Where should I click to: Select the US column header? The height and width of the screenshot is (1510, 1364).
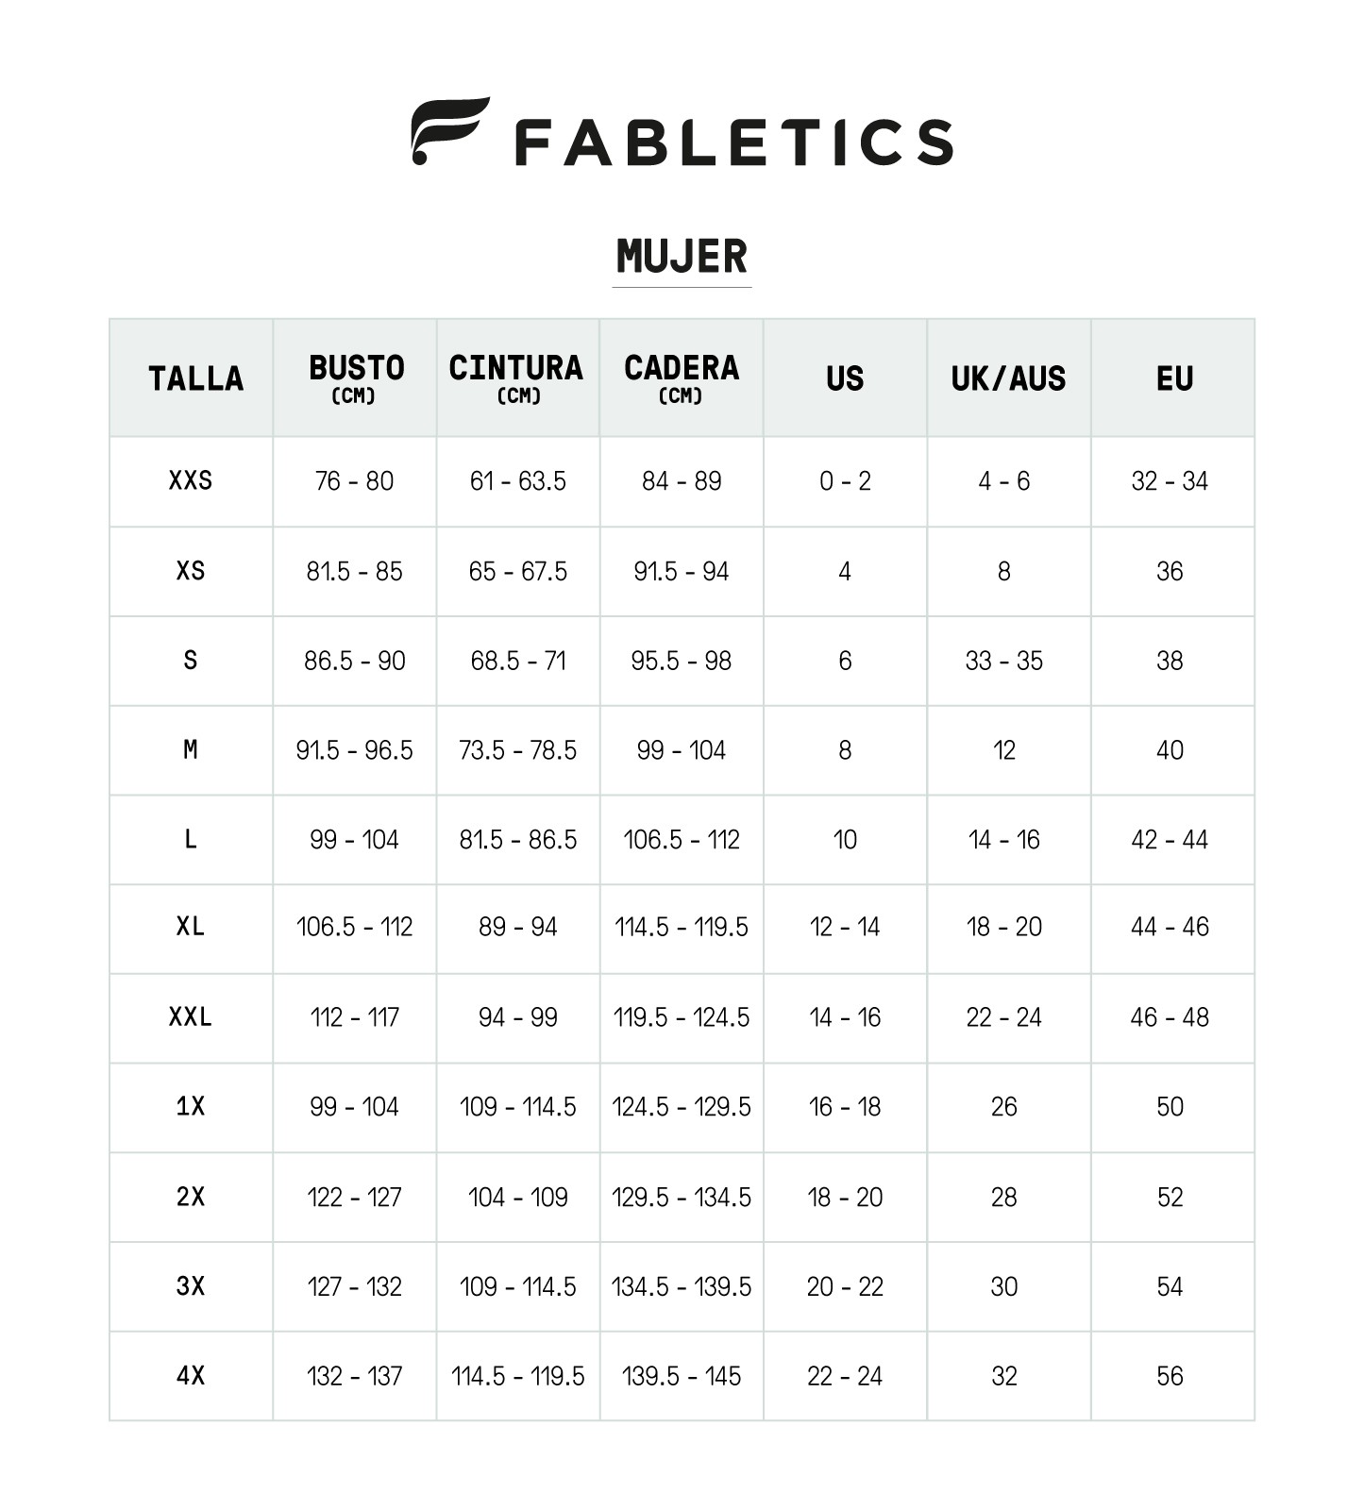[845, 378]
